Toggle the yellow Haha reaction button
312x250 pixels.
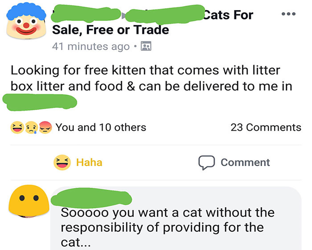[x=78, y=162]
